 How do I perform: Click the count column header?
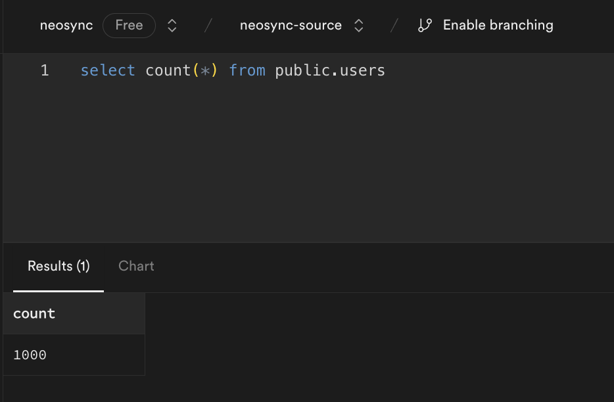point(74,313)
